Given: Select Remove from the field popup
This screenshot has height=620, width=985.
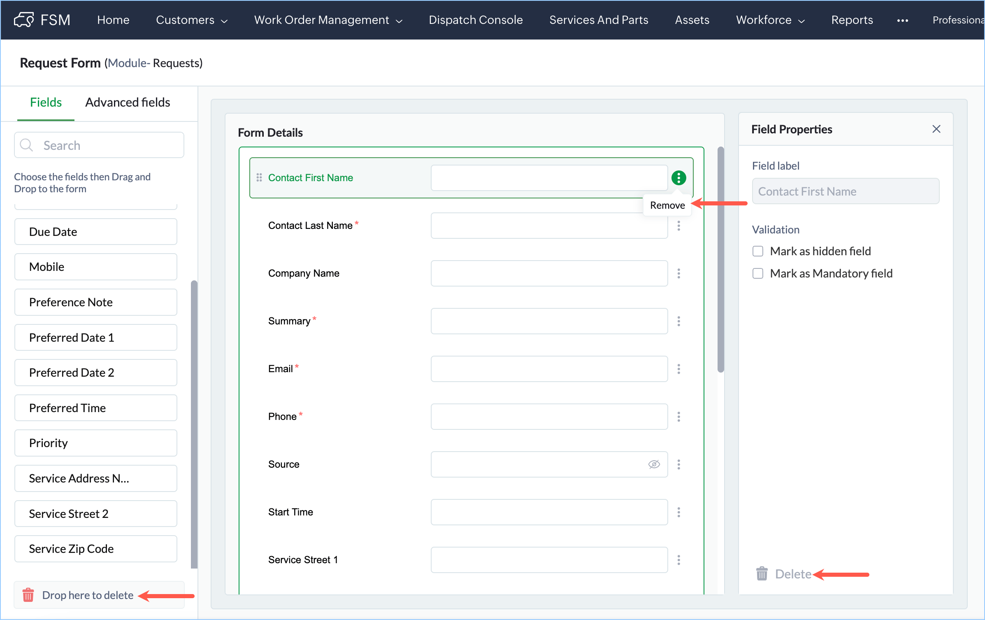Looking at the screenshot, I should [667, 205].
